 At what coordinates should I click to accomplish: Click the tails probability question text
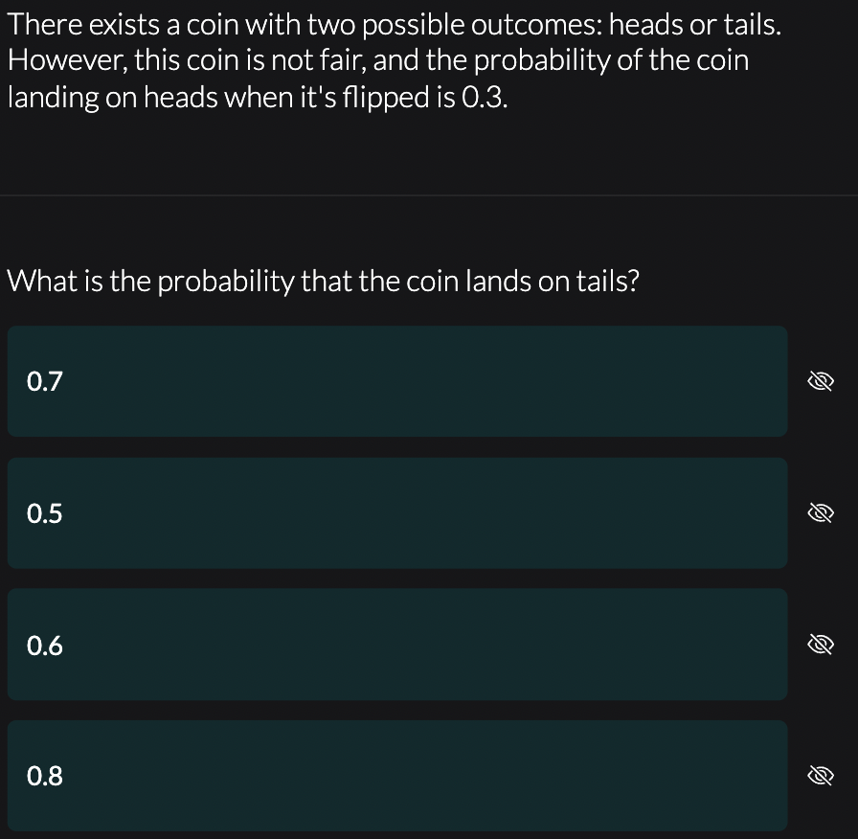[324, 281]
